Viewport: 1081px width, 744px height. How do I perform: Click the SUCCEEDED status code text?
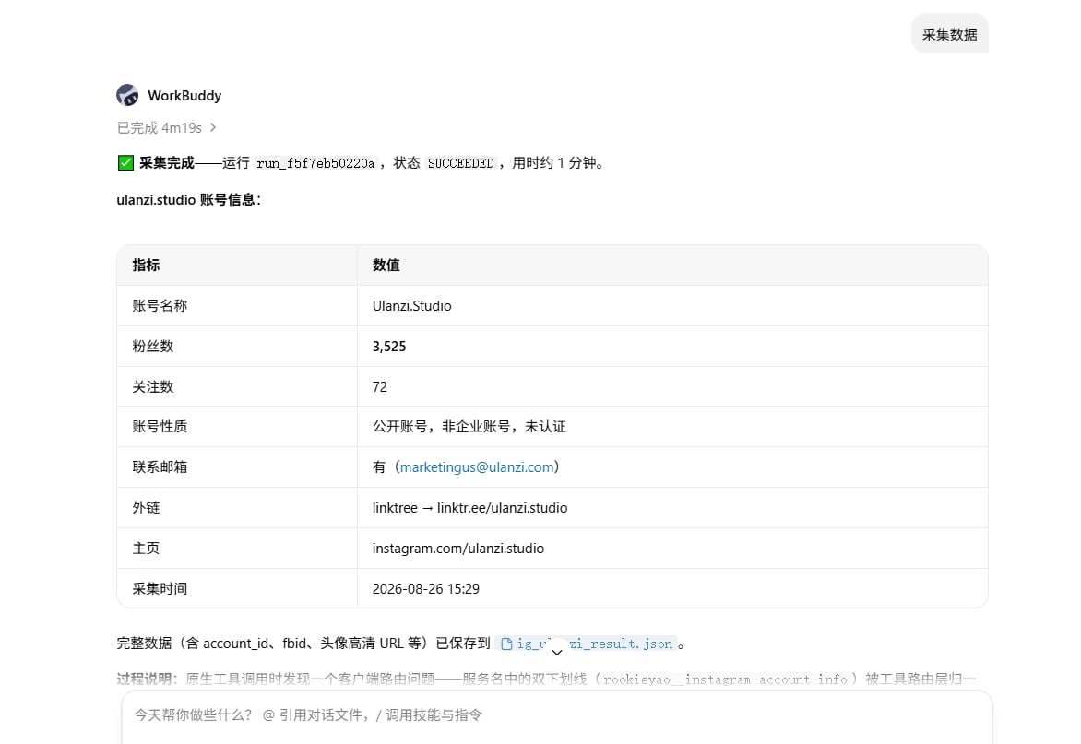pyautogui.click(x=460, y=163)
